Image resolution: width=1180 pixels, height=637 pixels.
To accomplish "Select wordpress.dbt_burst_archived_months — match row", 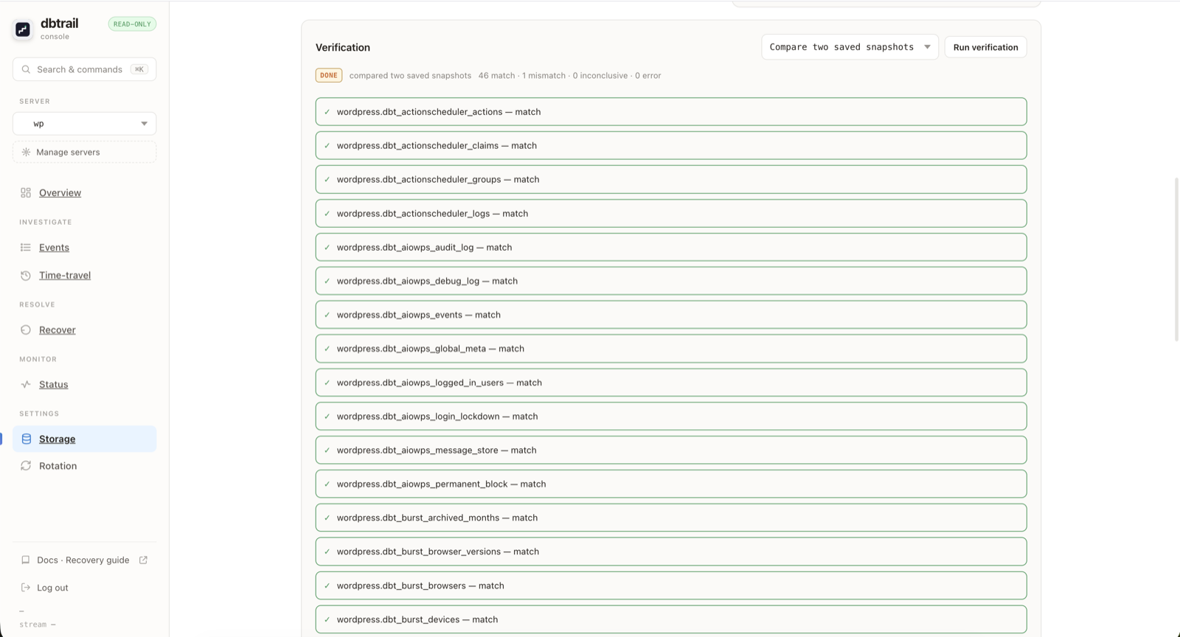I will click(671, 518).
